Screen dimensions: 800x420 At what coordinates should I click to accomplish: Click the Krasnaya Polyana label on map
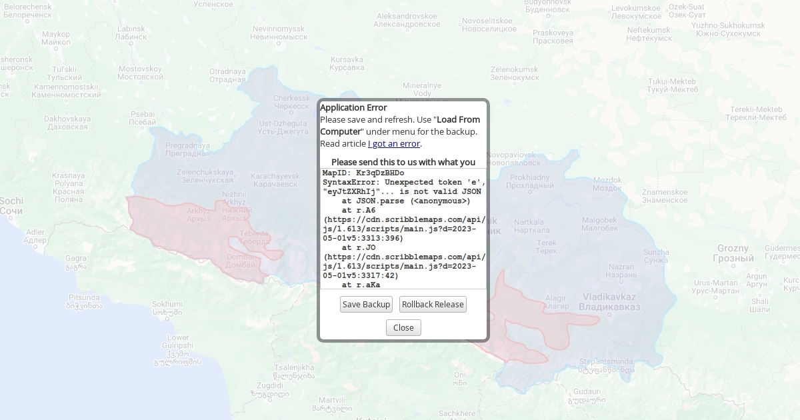[x=69, y=187]
